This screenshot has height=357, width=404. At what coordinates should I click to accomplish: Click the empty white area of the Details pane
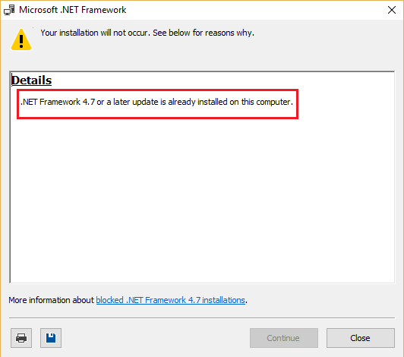(202, 201)
